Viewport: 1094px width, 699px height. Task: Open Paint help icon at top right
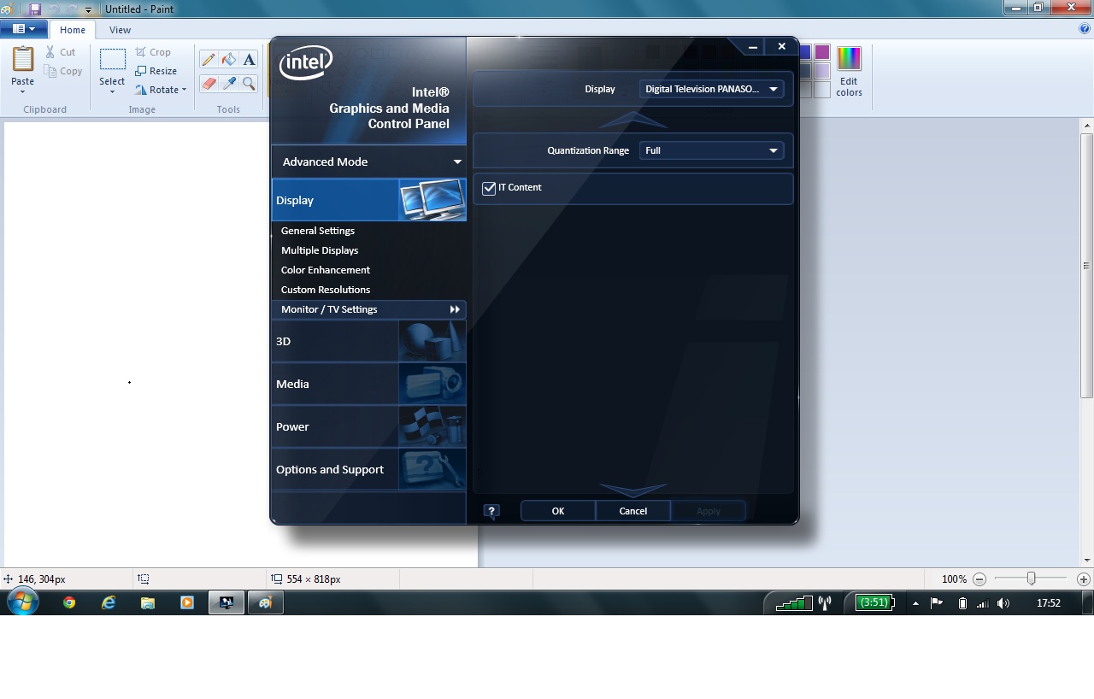[x=1085, y=29]
